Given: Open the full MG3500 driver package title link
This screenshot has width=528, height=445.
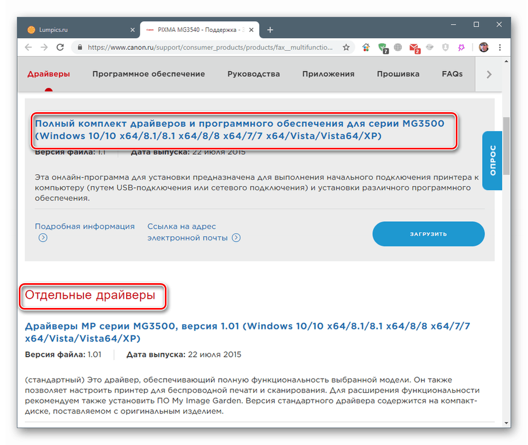Looking at the screenshot, I should point(239,129).
